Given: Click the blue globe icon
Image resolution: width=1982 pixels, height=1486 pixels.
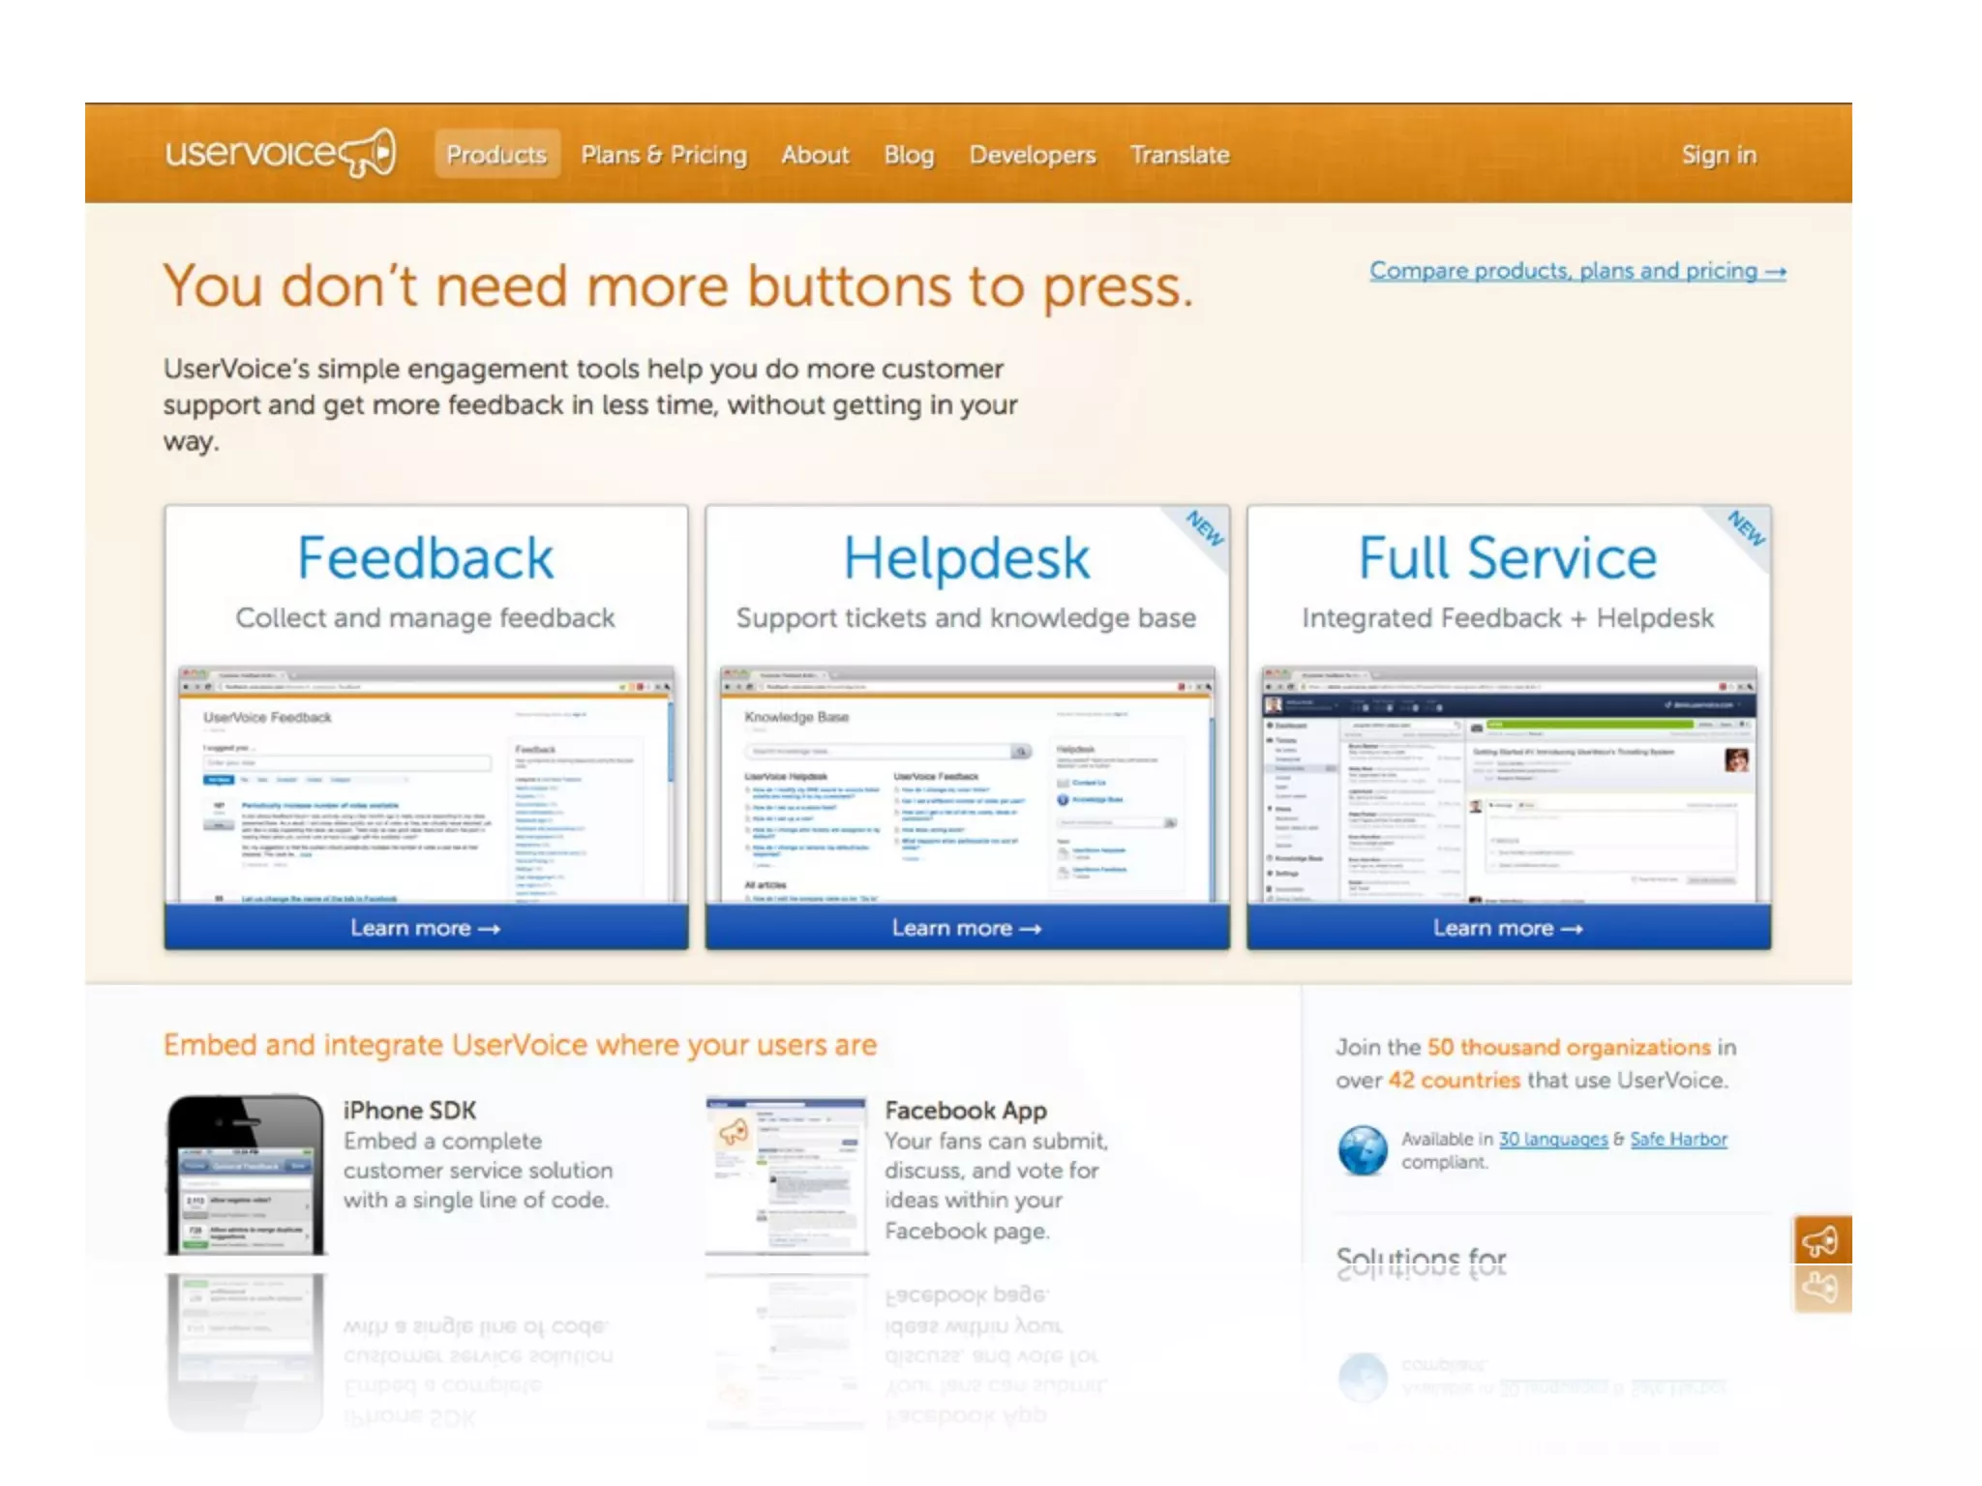Looking at the screenshot, I should tap(1363, 1150).
